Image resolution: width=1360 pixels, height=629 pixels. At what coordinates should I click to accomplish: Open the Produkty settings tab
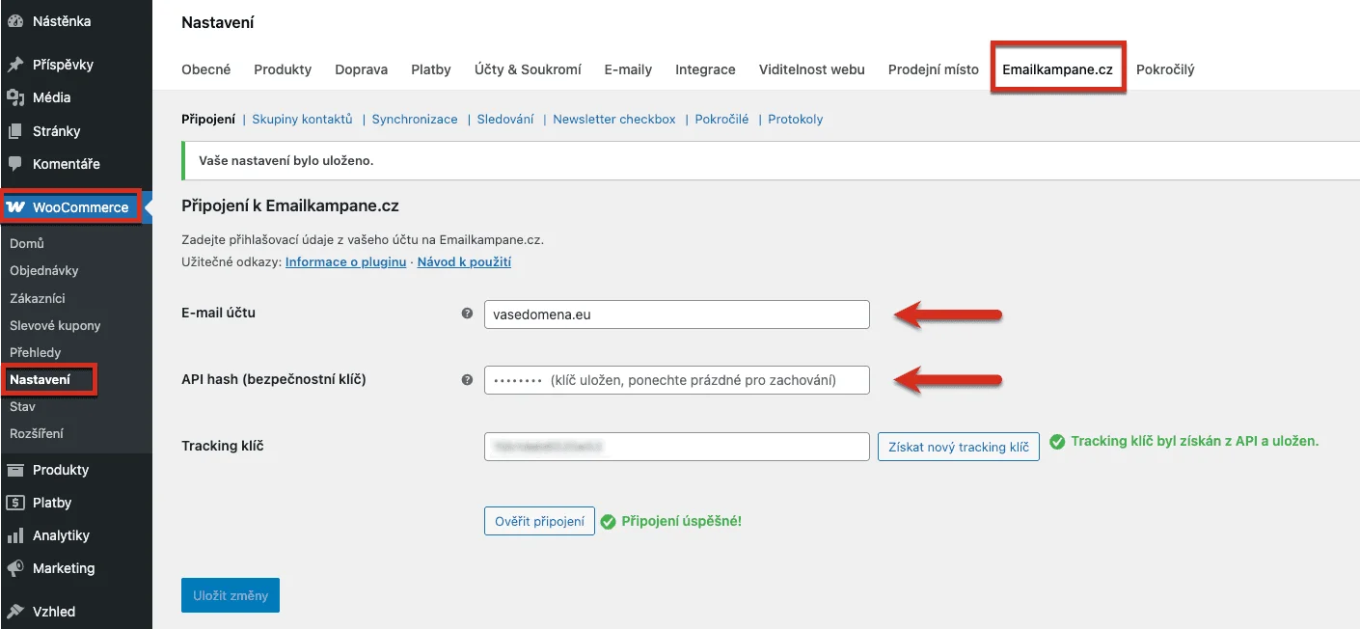pos(283,69)
